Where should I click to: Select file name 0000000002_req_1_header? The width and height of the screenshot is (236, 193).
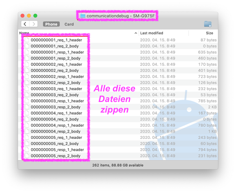57,64
